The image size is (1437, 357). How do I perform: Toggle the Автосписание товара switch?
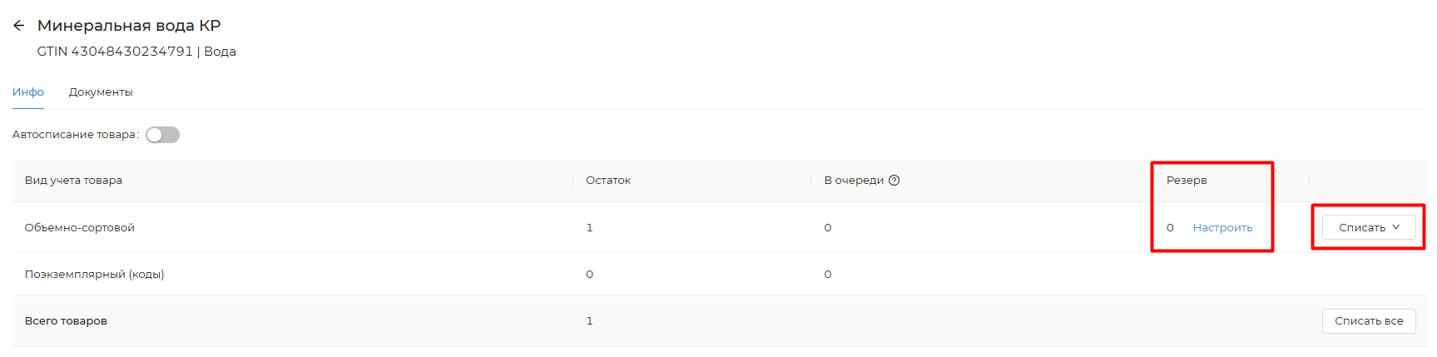coord(162,135)
